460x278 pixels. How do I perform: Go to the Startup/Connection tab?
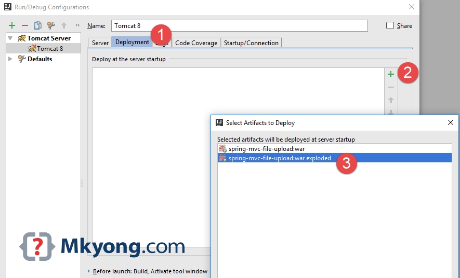[x=251, y=43]
